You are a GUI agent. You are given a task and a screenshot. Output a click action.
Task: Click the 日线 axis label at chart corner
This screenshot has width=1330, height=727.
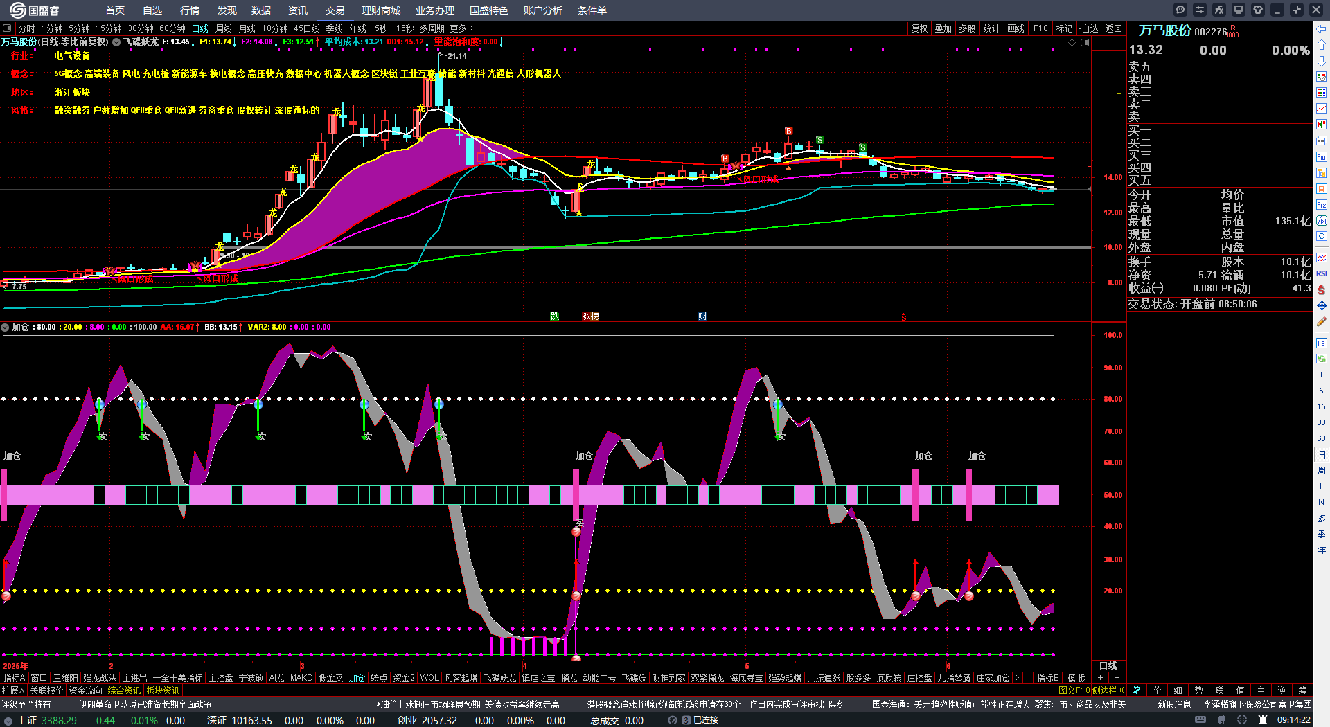(x=1108, y=666)
